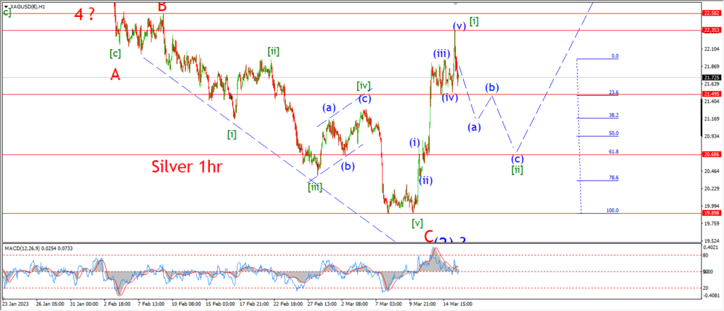Screen dimensions: 724x311
Task: Click the blue (v) wave label
Action: [459, 25]
